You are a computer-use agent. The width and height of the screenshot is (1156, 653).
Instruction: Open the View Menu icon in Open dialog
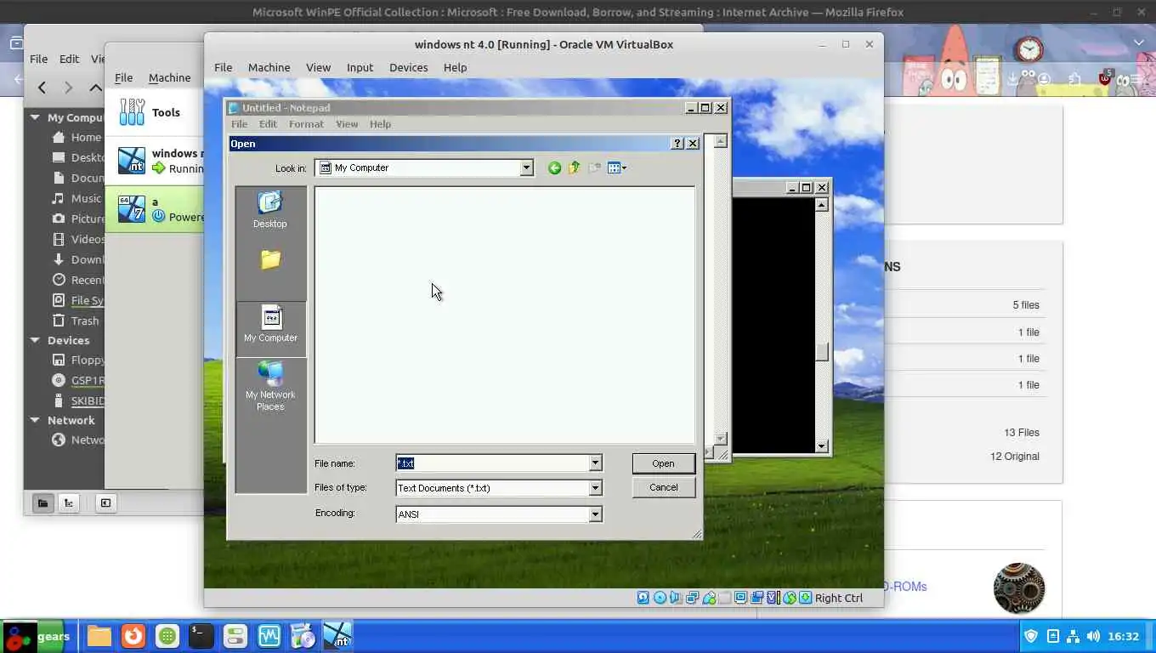point(617,168)
